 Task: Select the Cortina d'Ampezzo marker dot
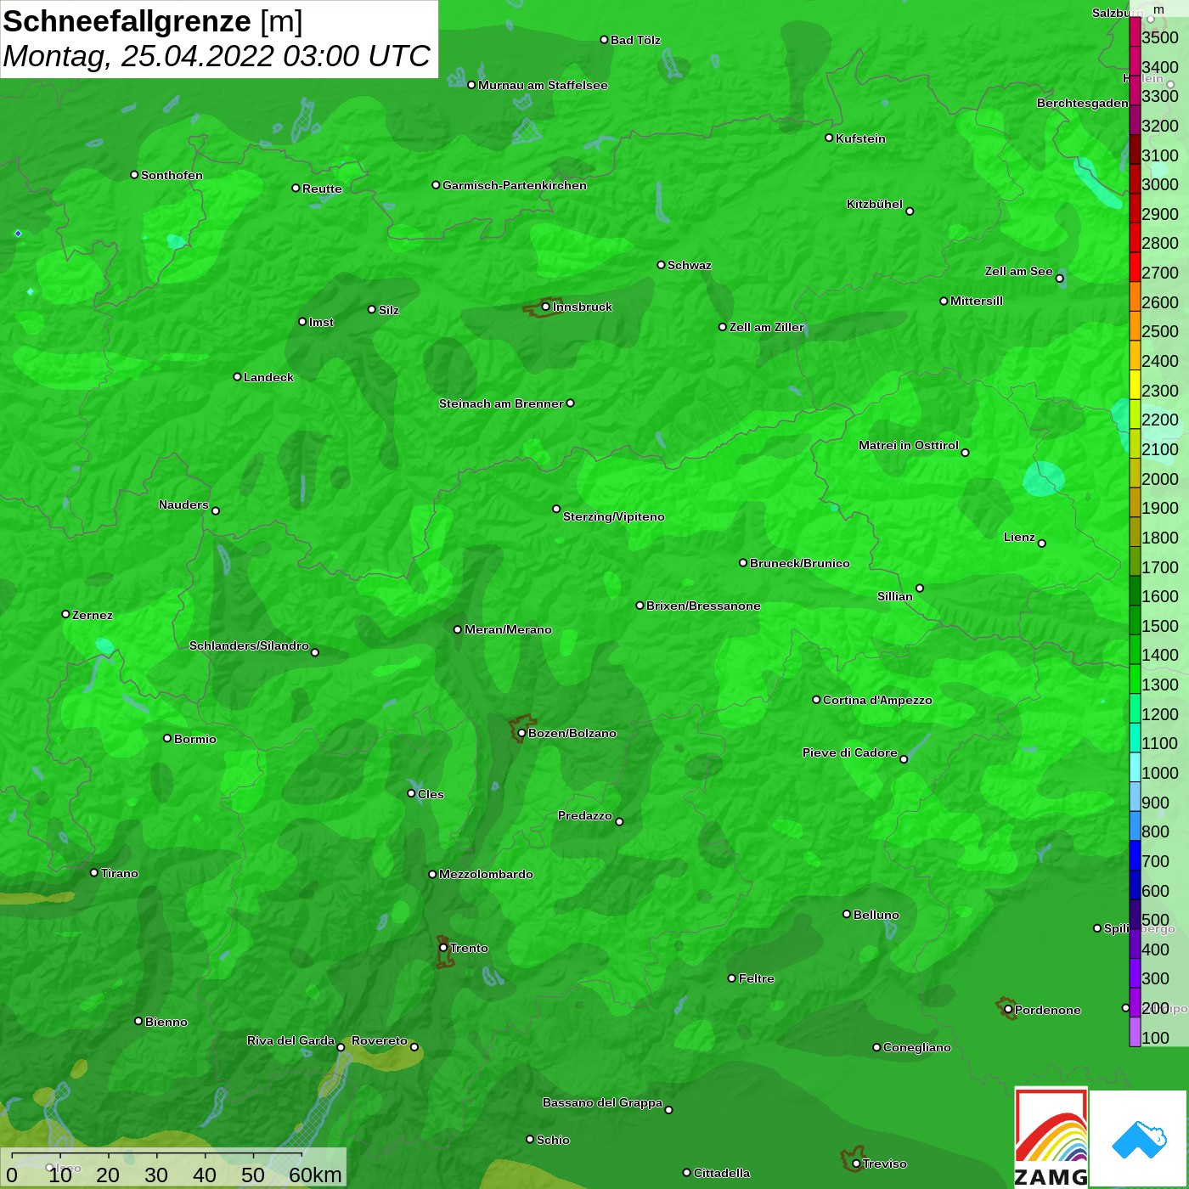click(x=816, y=700)
